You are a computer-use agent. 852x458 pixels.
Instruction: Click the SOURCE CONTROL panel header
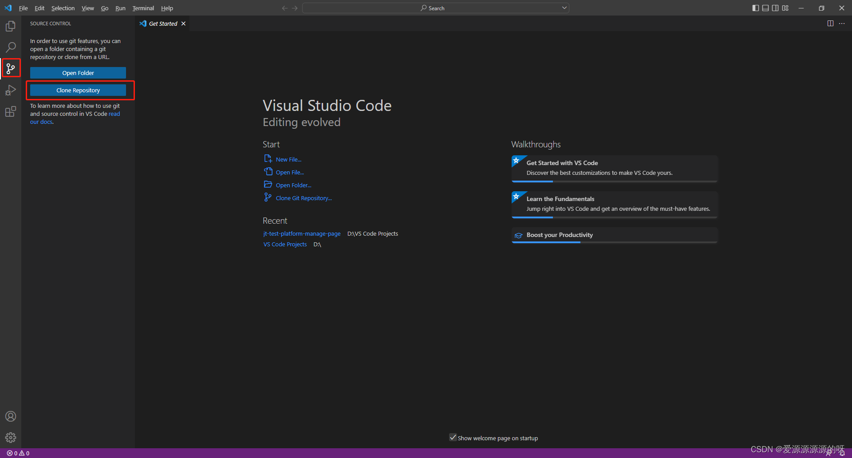coord(51,24)
